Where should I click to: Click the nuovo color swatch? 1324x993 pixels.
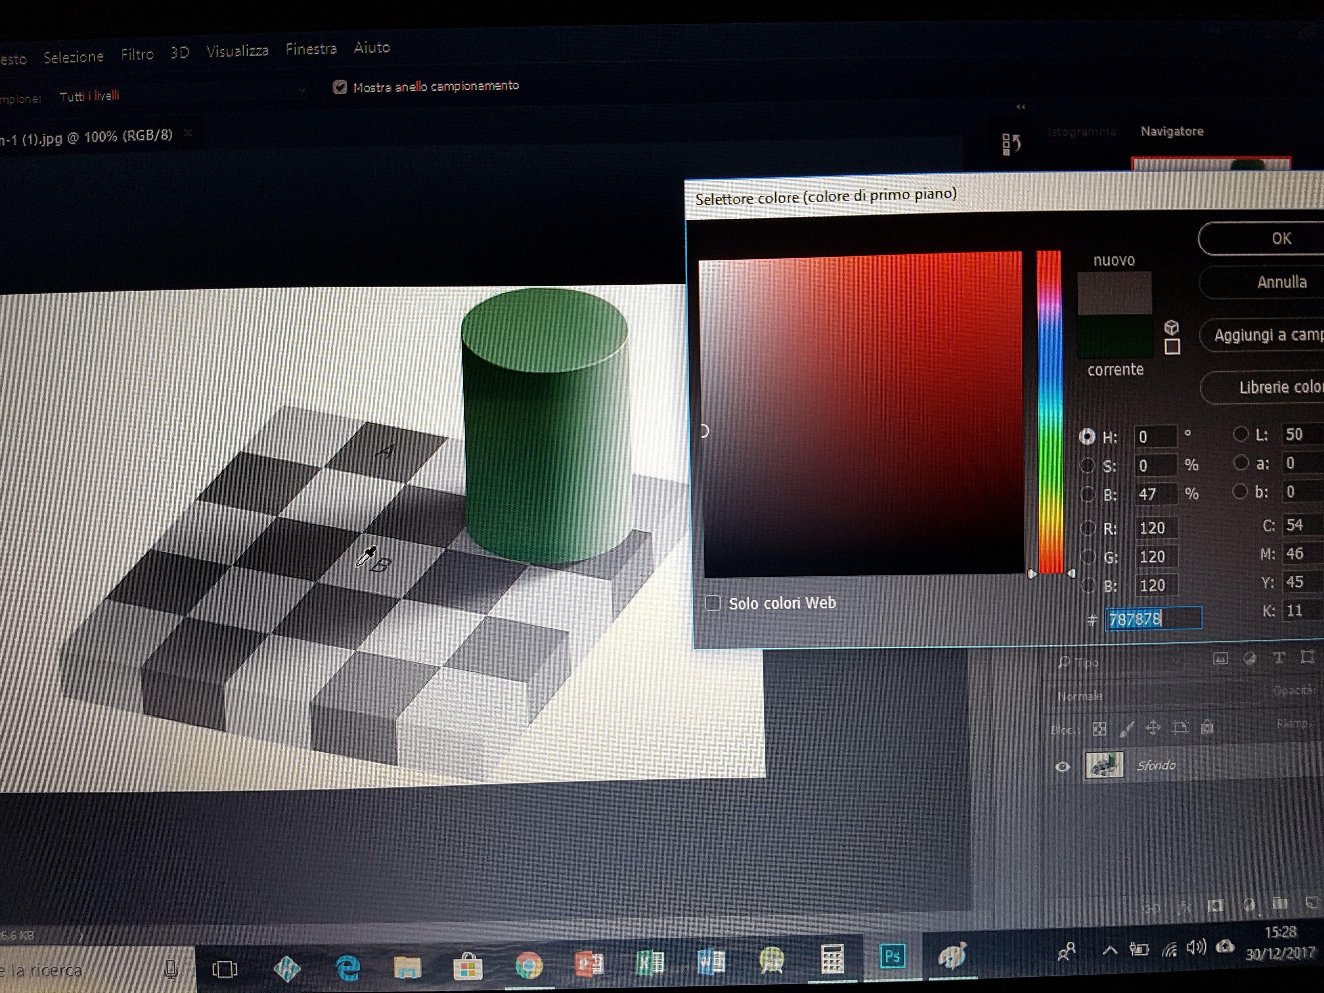point(1114,293)
